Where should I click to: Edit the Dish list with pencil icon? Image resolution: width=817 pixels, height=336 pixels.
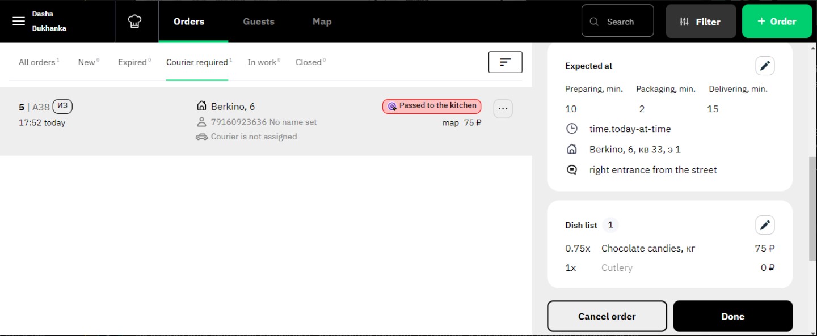coord(765,225)
